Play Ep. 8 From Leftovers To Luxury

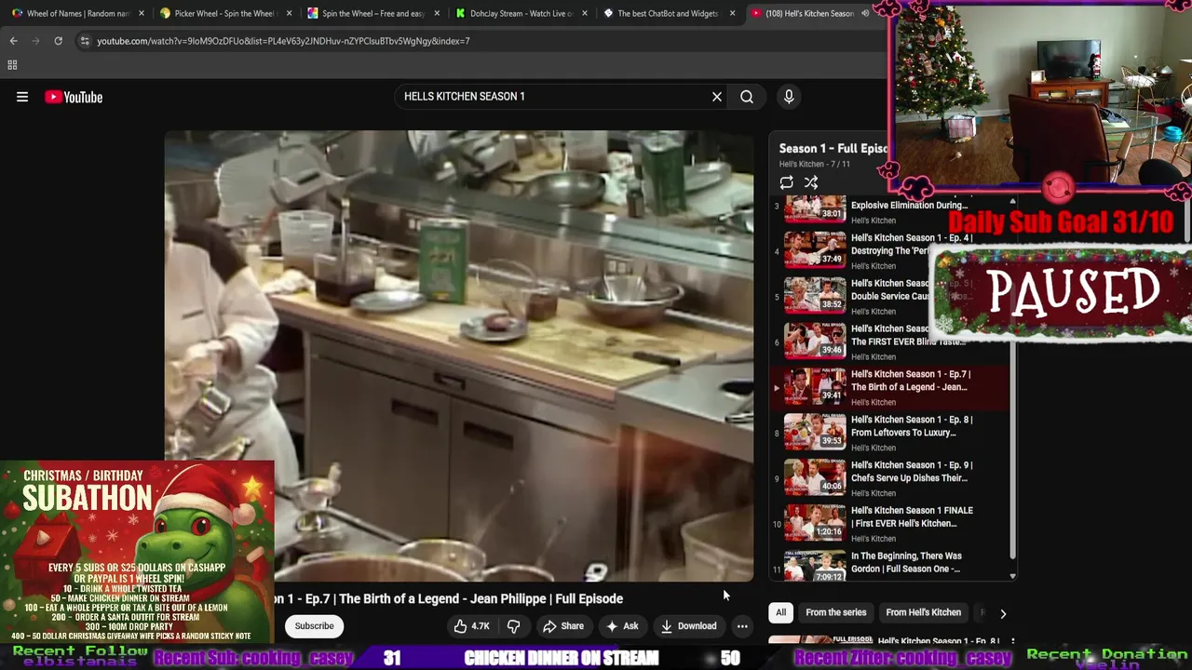click(891, 433)
